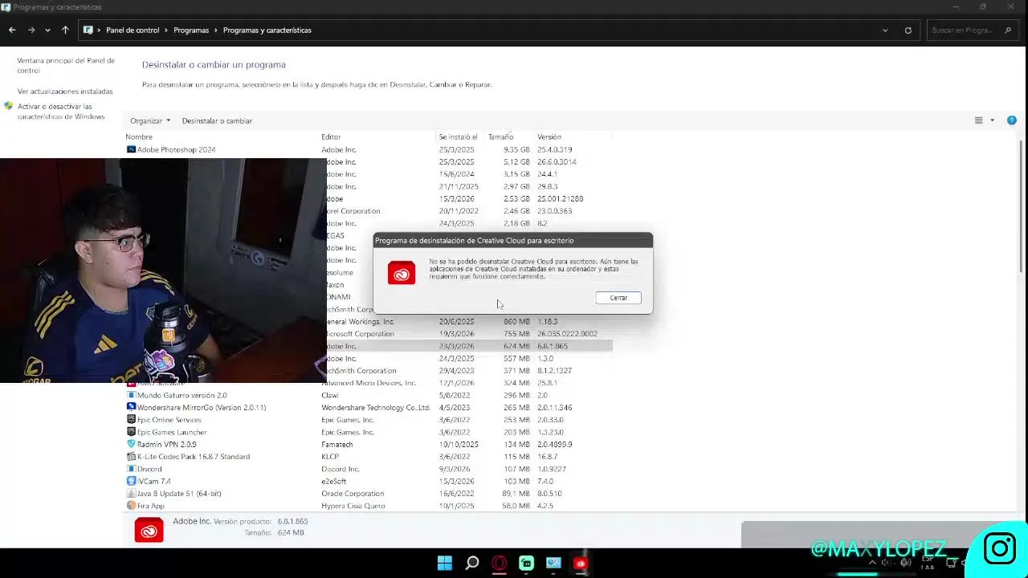The image size is (1028, 578).
Task: Click version 6.8.1.865 in highlighted row
Action: (x=553, y=346)
